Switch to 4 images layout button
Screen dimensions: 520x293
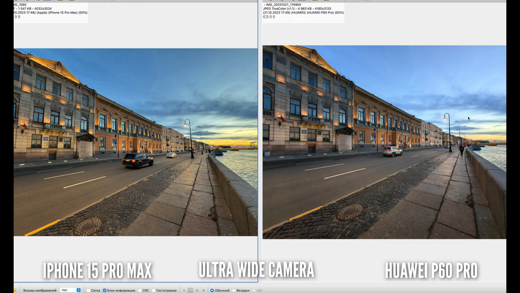point(203,290)
